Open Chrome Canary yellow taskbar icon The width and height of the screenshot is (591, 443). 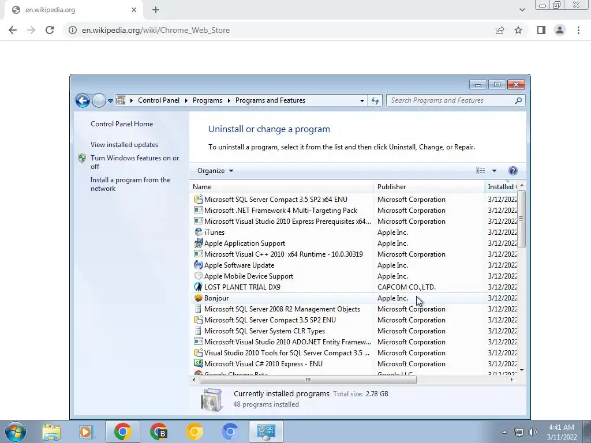[194, 431]
